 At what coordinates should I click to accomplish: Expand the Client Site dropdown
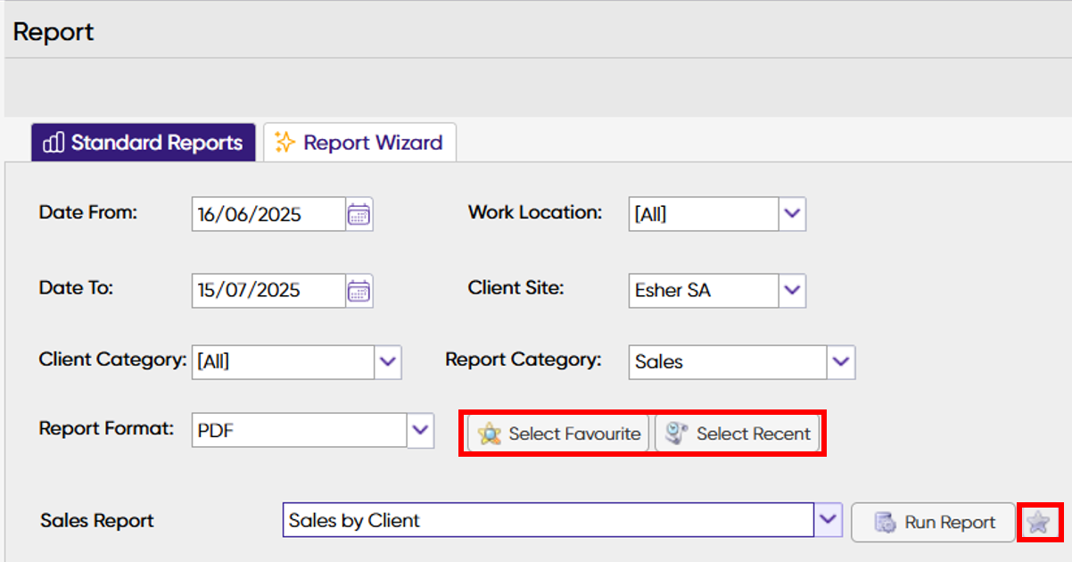(x=793, y=291)
